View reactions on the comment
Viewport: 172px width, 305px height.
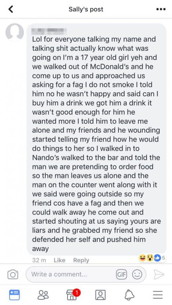(x=152, y=258)
